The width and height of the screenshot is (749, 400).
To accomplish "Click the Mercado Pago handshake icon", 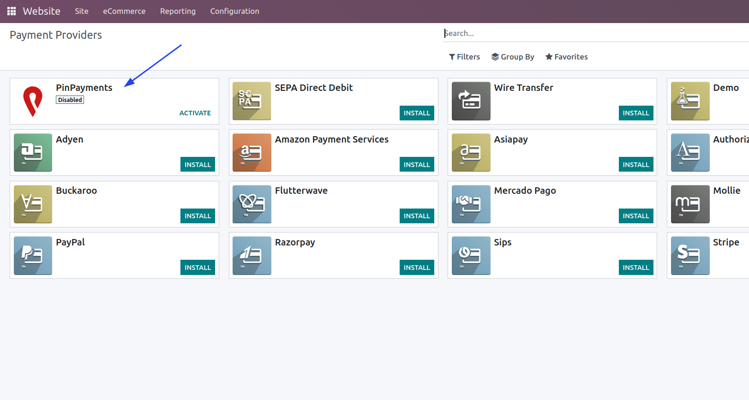I will point(471,204).
